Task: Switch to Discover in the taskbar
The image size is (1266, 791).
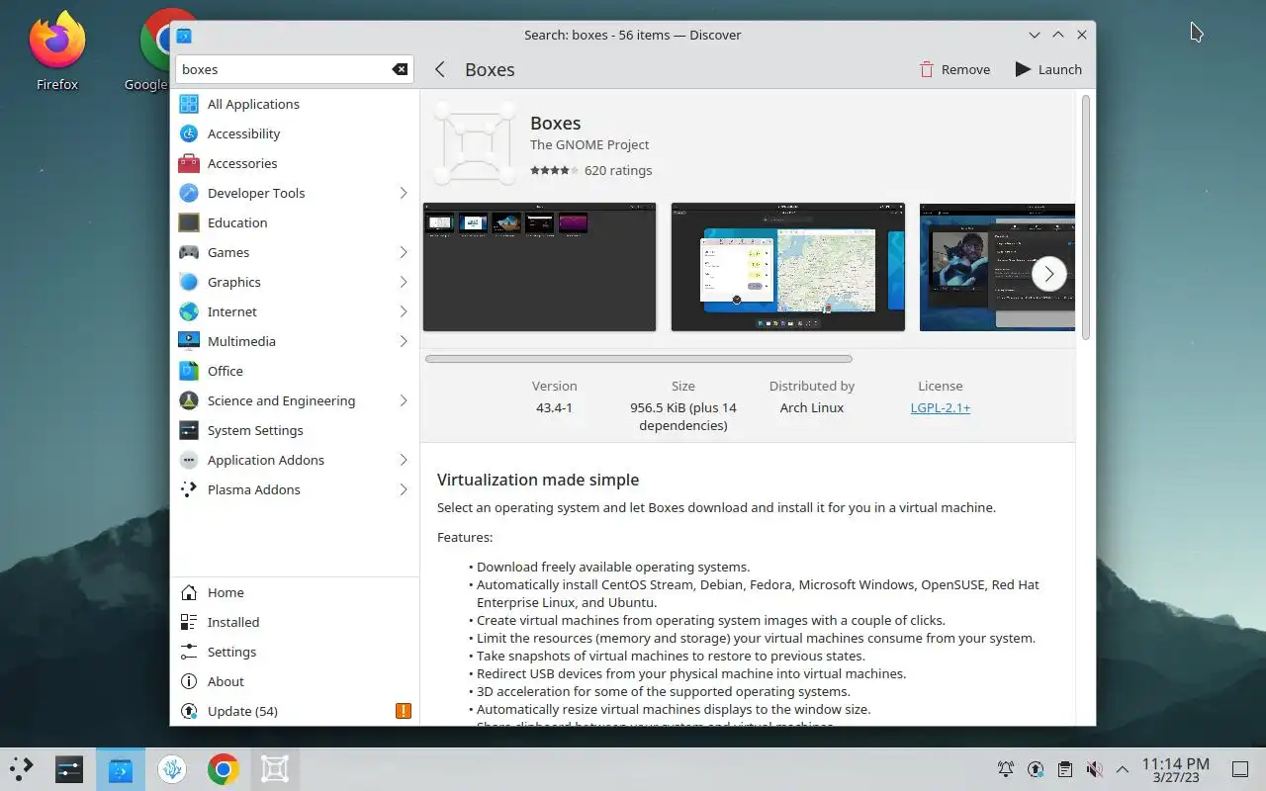Action: coord(121,769)
